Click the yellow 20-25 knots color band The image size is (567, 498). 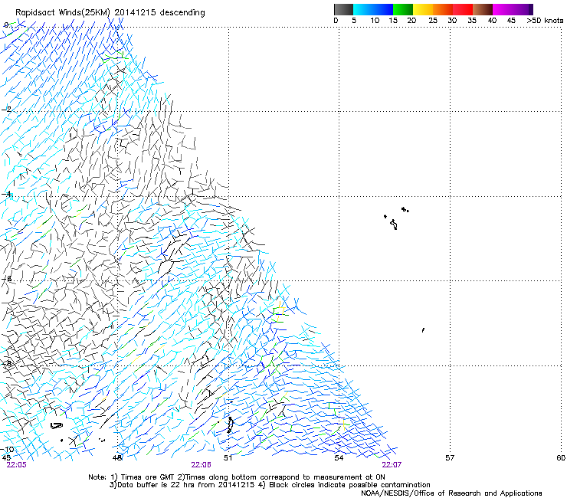423,9
